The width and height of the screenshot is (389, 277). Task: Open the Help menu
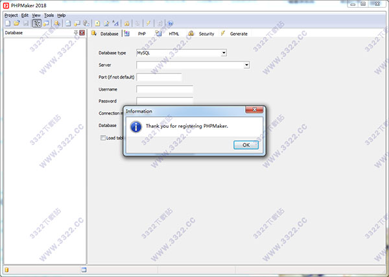coord(62,16)
